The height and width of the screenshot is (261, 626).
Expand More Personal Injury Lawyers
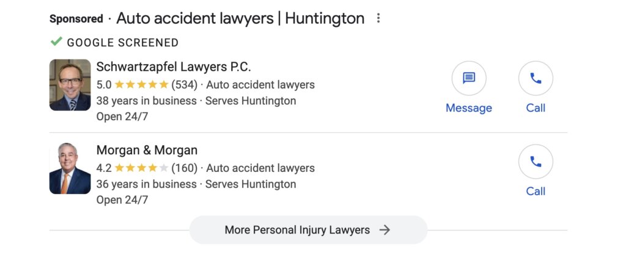coord(298,230)
